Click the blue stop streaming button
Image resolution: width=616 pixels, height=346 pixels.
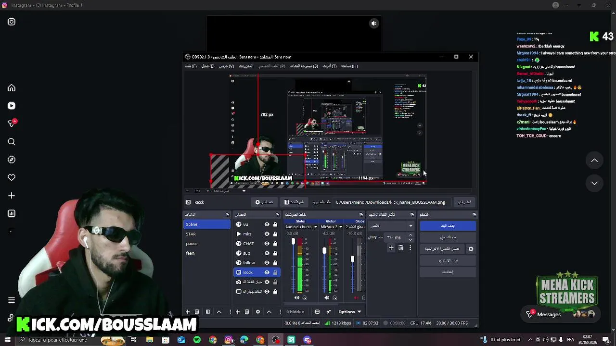click(448, 226)
